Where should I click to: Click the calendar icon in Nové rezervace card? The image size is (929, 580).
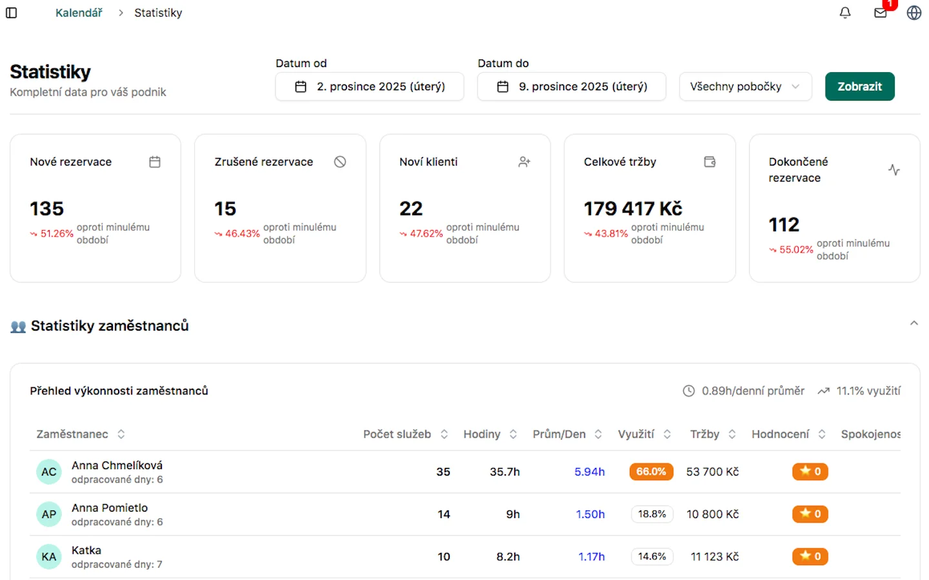155,162
